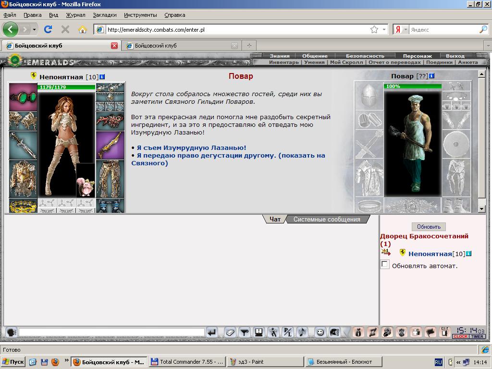Image resolution: width=492 pixels, height=369 pixels.
Task: Click the chat speaker head icon
Action: coord(12,332)
